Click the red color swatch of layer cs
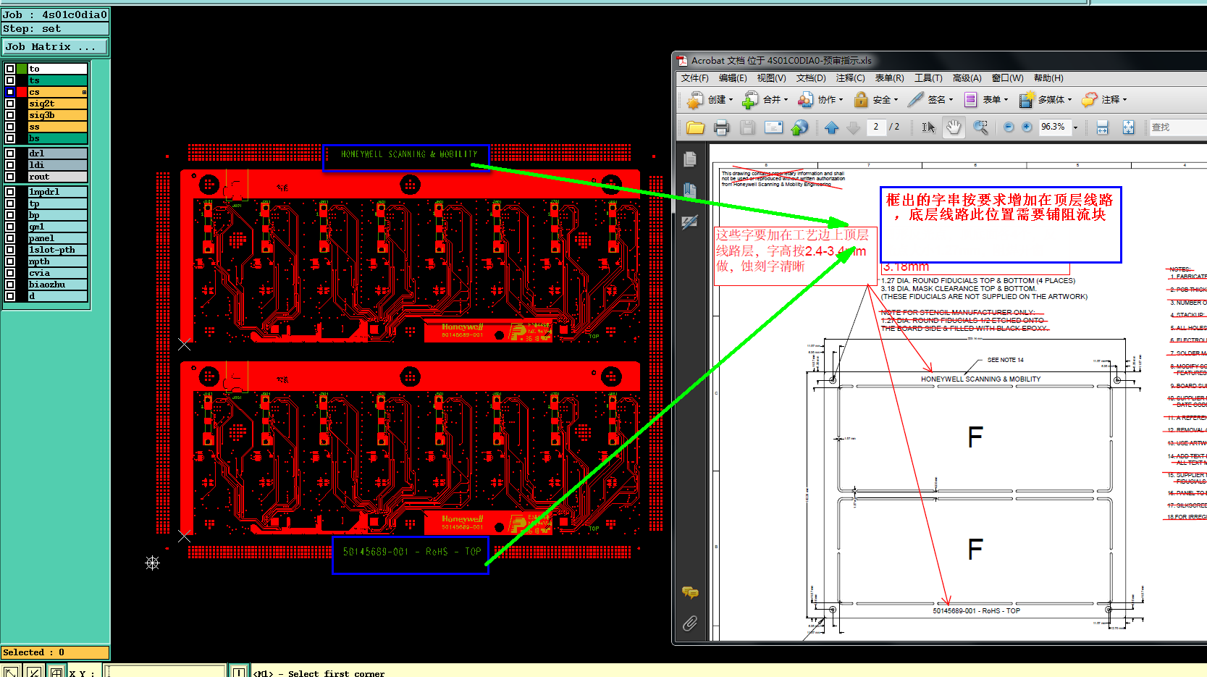The height and width of the screenshot is (677, 1207). point(22,92)
